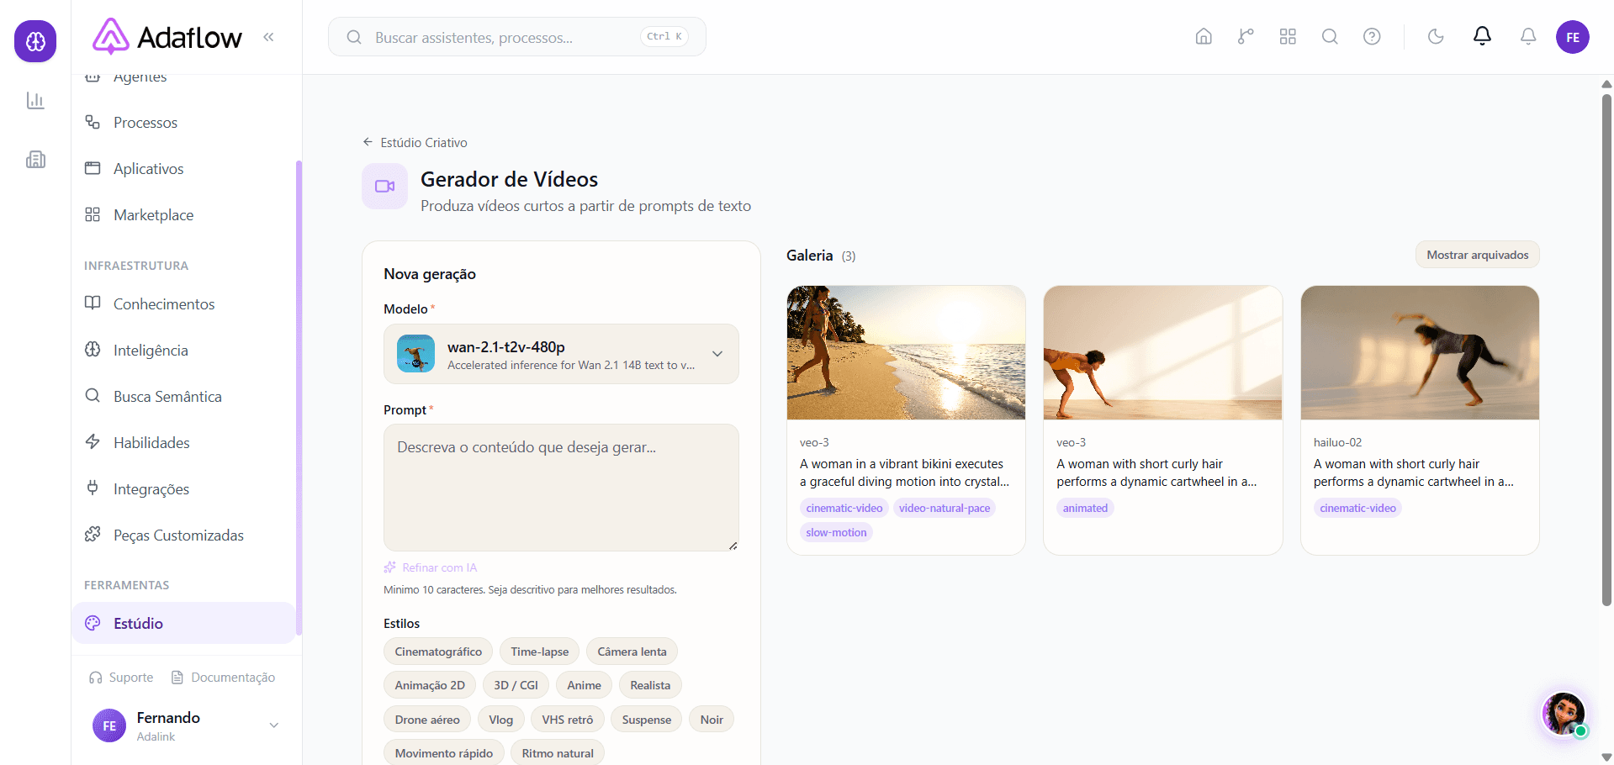Open the Suporte link
Screen dimensions: 1614x765
tap(121, 678)
